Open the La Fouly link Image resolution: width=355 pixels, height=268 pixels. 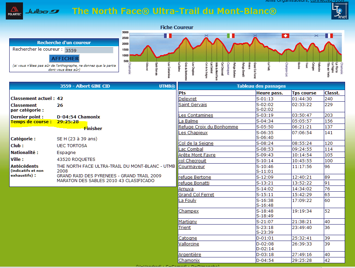[x=187, y=201]
